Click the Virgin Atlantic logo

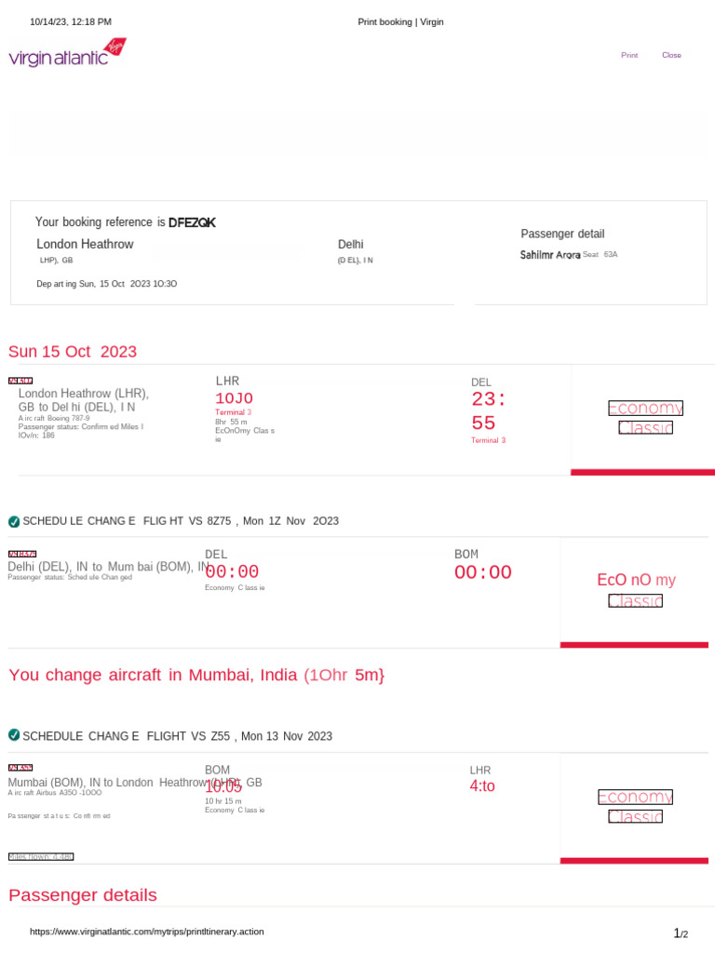click(67, 53)
